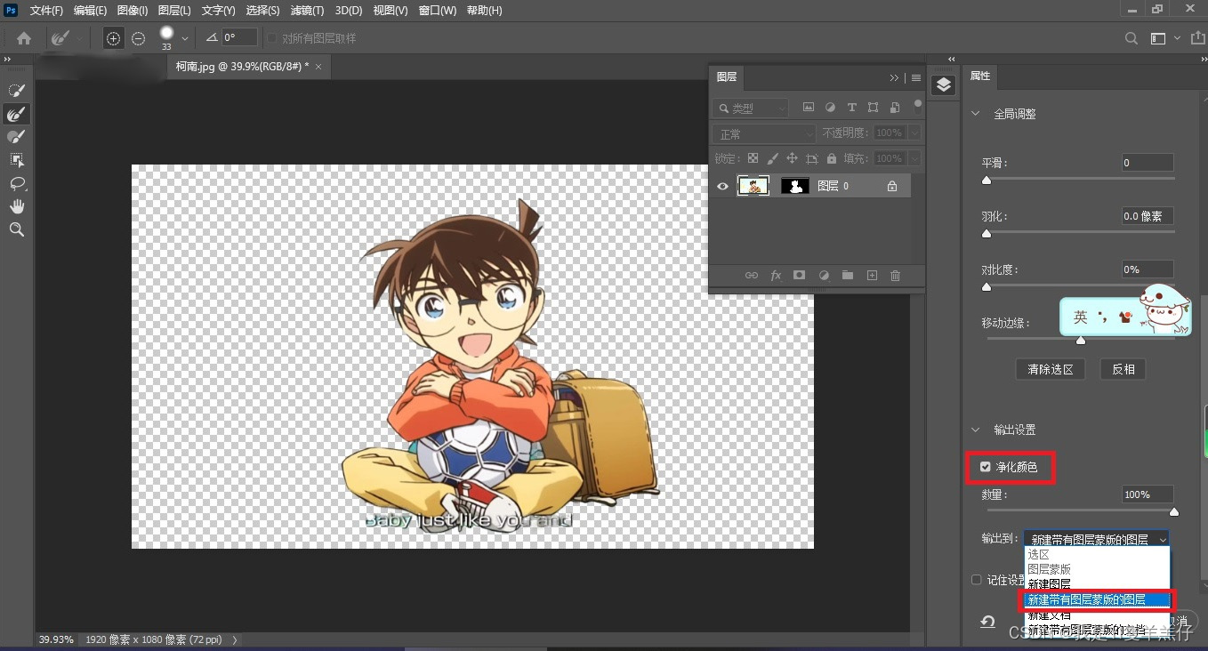Image resolution: width=1208 pixels, height=651 pixels.
Task: Click the Home icon in options bar
Action: click(x=24, y=38)
